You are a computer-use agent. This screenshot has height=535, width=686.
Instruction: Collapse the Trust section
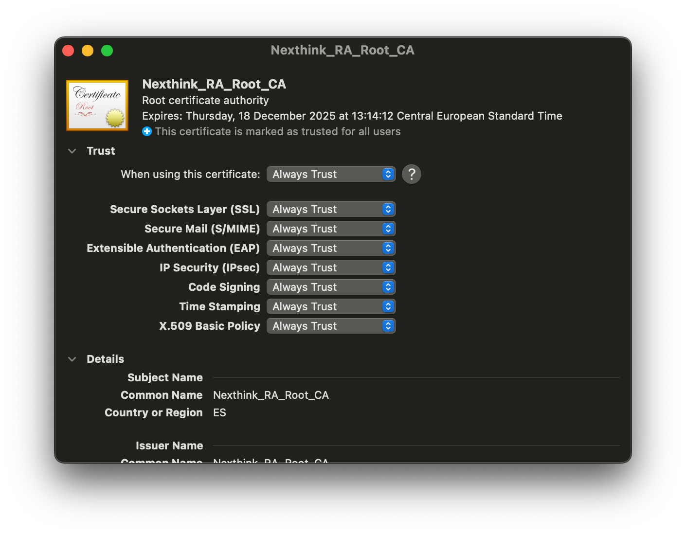[x=72, y=151]
